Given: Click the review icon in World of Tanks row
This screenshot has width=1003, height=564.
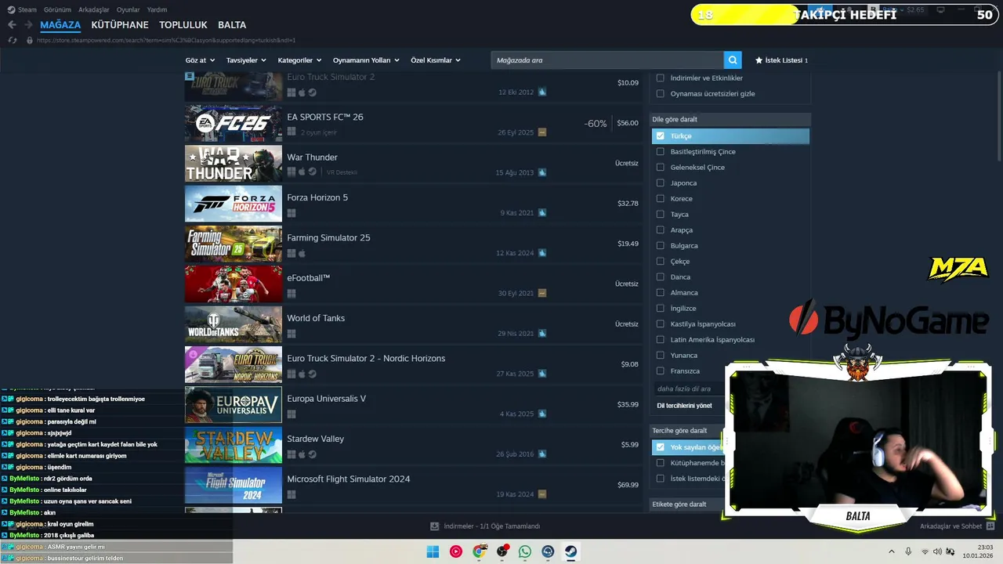Looking at the screenshot, I should [542, 334].
